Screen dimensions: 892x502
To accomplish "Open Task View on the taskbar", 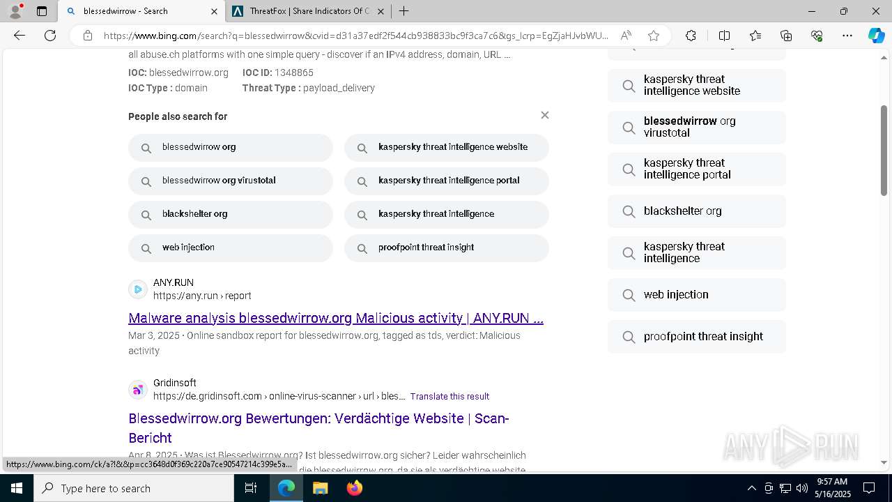I will (252, 488).
